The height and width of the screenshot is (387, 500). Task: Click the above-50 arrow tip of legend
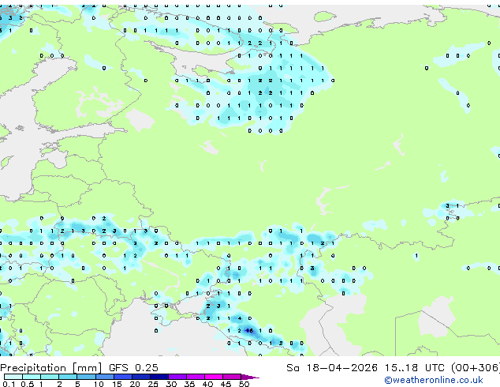(x=250, y=377)
